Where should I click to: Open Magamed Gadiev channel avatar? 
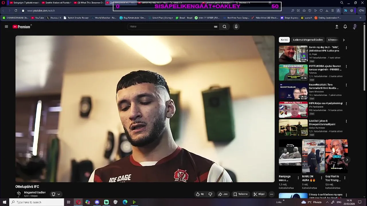pos(19,194)
